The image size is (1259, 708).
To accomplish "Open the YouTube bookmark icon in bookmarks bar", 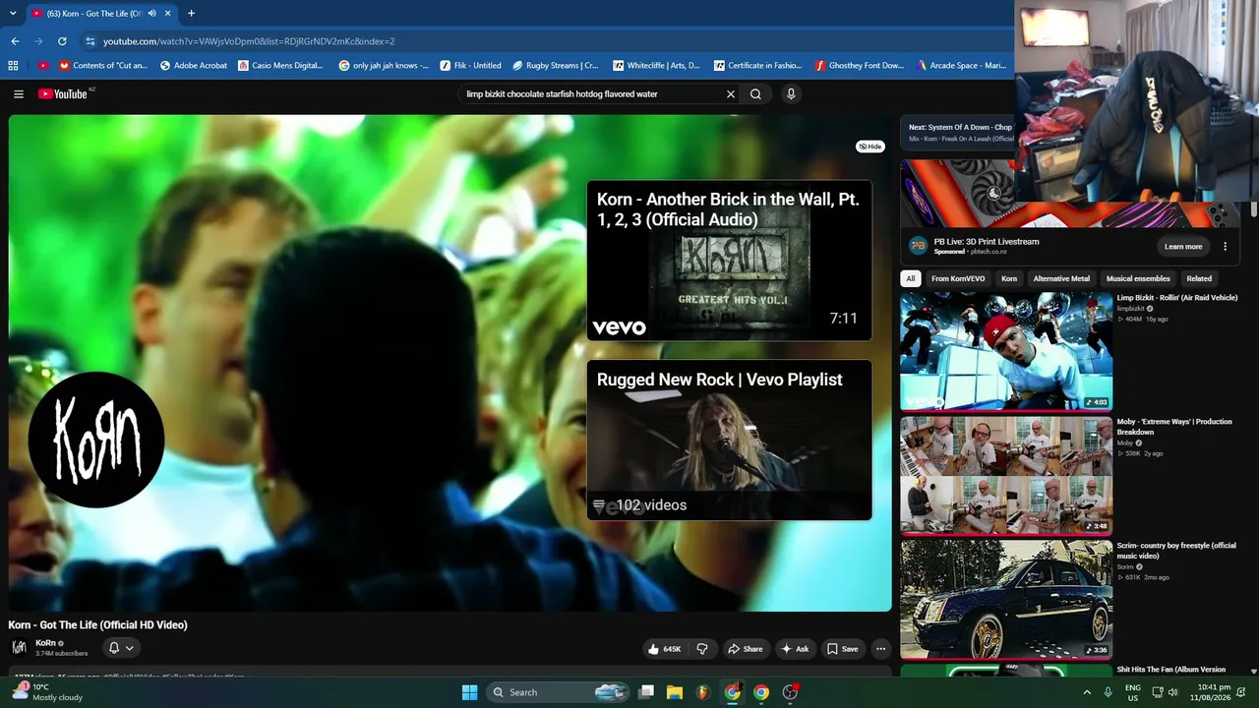I will [x=43, y=66].
